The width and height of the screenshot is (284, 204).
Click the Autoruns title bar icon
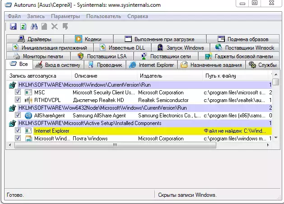pyautogui.click(x=8, y=5)
